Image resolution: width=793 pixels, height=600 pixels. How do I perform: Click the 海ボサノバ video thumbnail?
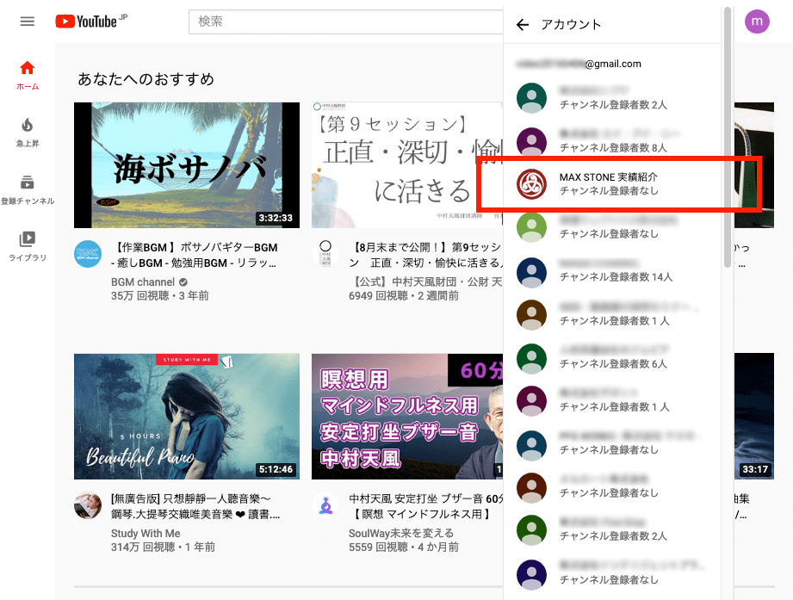(186, 164)
